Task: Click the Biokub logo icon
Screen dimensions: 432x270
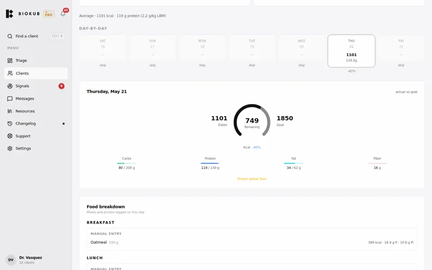Action: [9, 14]
